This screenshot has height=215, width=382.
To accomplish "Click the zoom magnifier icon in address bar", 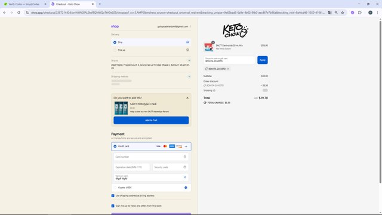I will tap(336, 13).
